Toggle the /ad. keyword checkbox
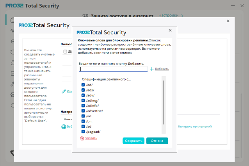 (83, 116)
